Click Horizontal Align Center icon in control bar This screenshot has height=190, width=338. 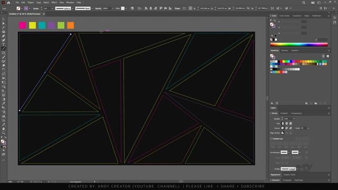coord(151,8)
